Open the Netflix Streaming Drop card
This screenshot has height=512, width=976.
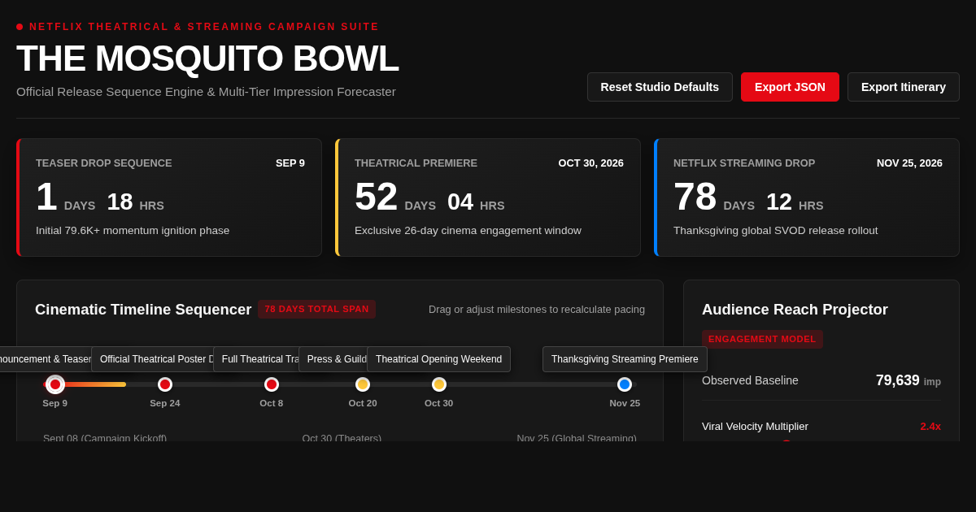click(x=807, y=197)
